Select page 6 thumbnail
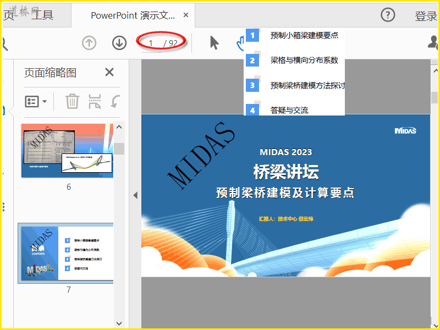440x330 pixels. pos(67,151)
